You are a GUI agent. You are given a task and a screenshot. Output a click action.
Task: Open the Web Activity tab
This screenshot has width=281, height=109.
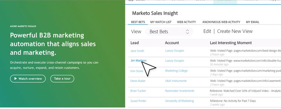tap(186, 22)
